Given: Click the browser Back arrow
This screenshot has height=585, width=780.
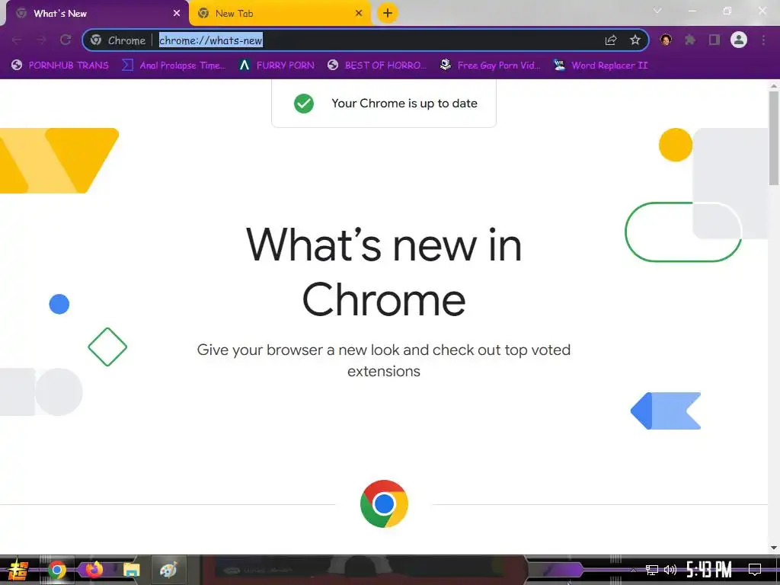Looking at the screenshot, I should (x=17, y=40).
